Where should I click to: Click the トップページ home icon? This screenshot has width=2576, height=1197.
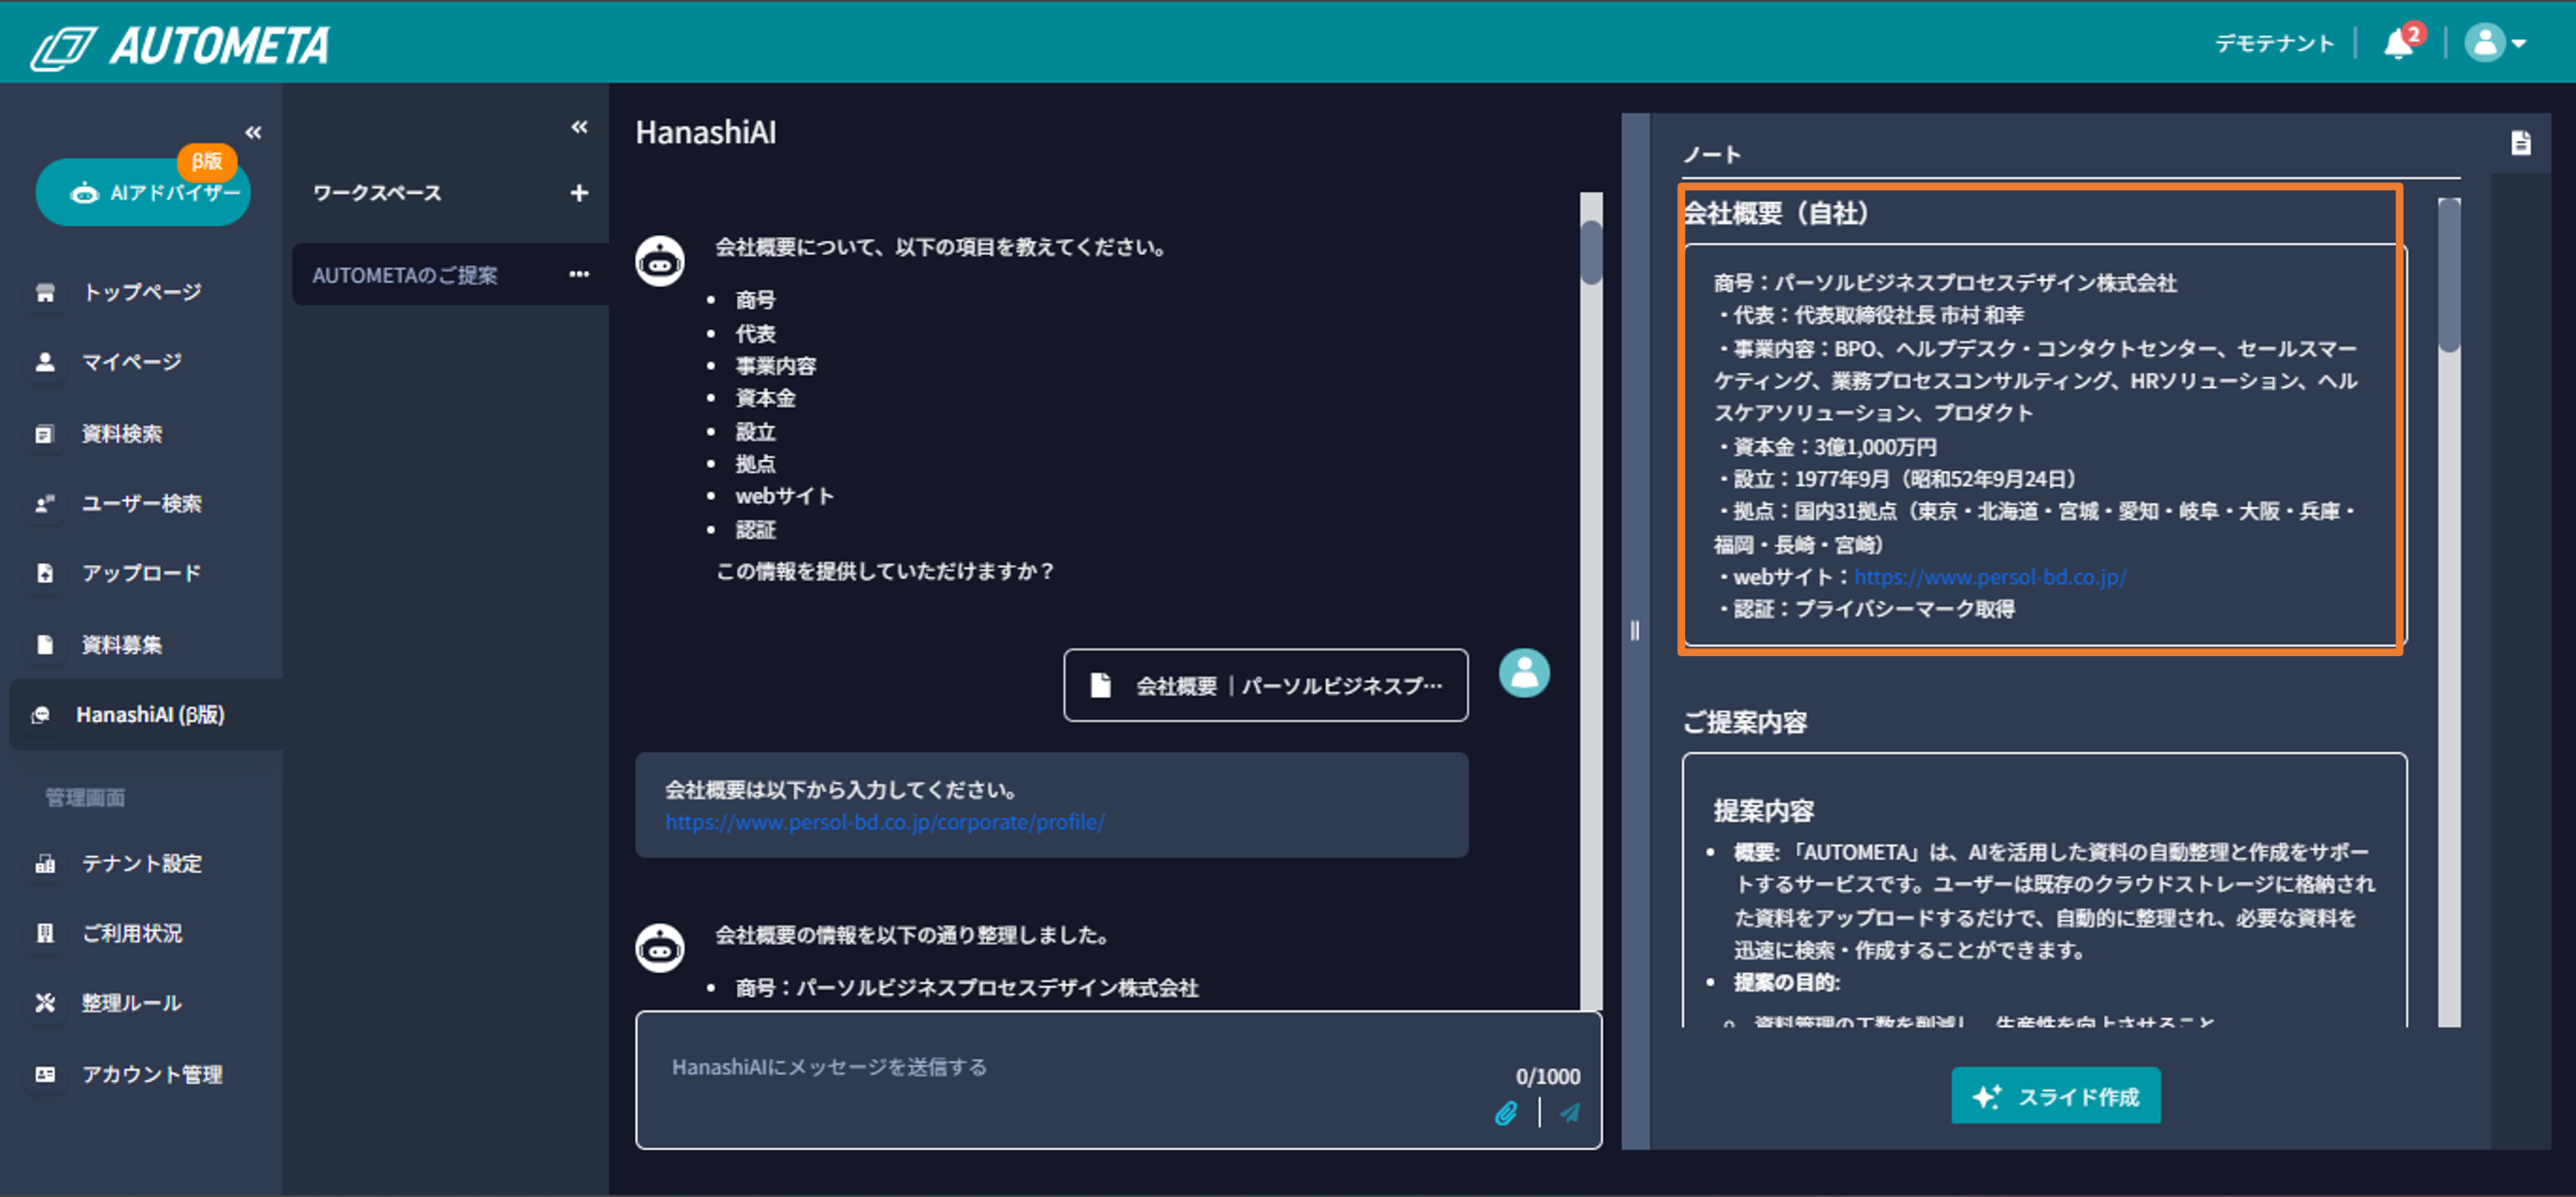pos(45,292)
